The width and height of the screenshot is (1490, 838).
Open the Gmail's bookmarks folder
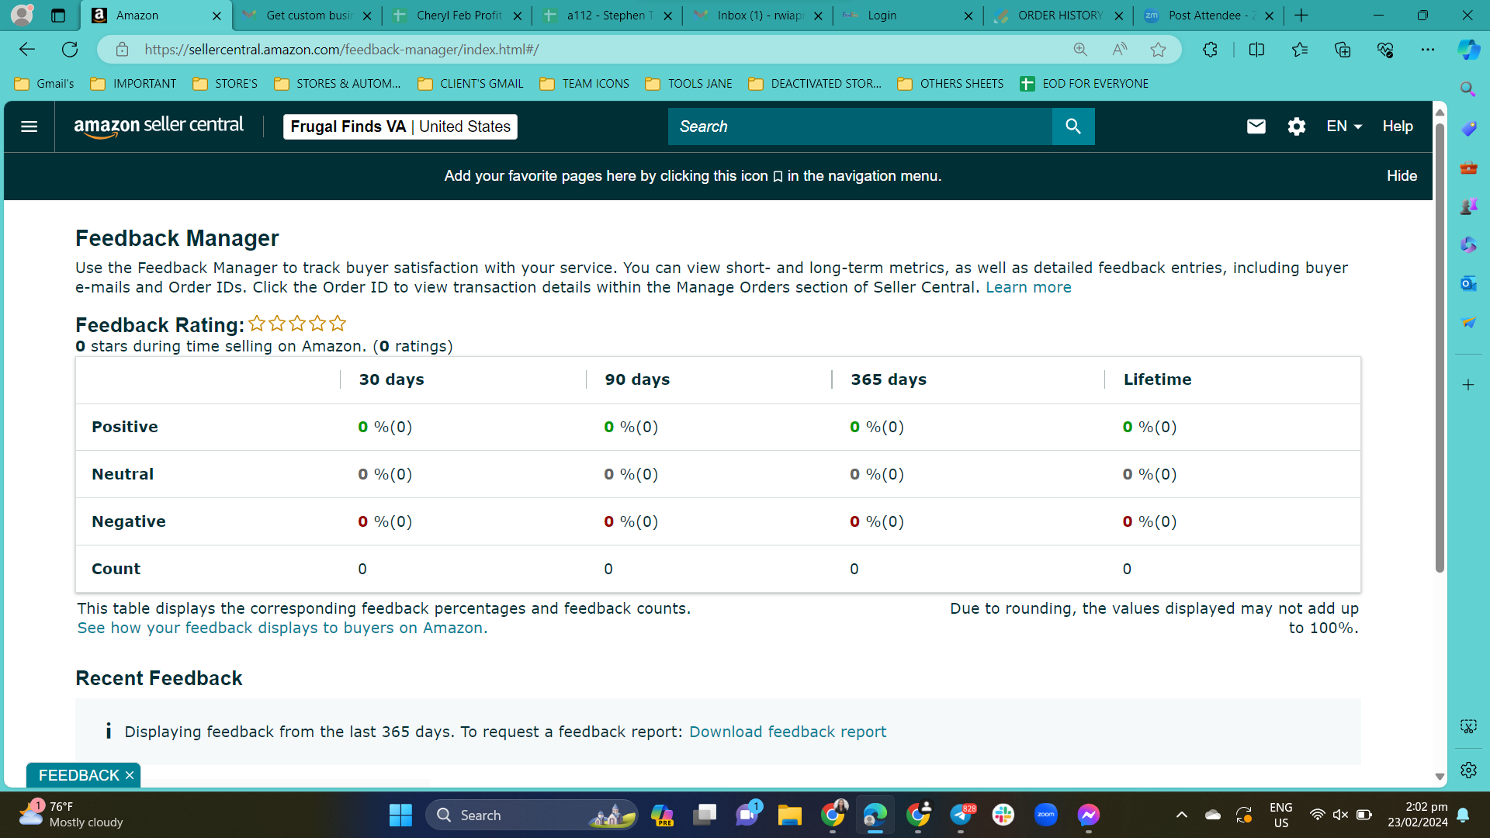pos(44,84)
